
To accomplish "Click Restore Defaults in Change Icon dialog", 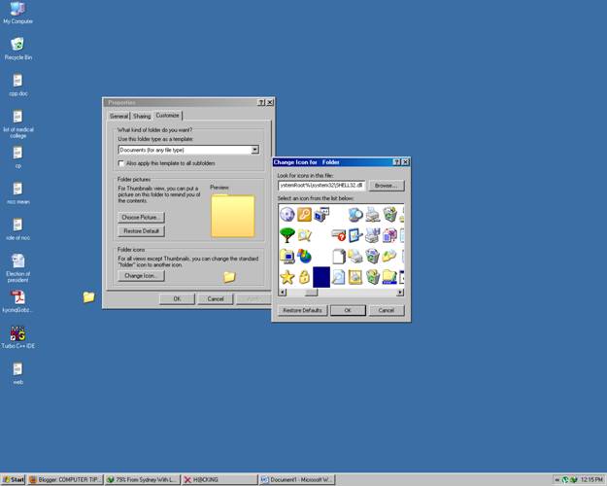I will click(x=302, y=310).
